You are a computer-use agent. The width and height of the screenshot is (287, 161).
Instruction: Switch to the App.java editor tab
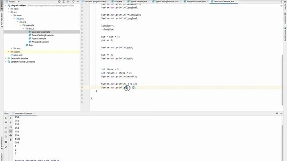click(x=118, y=1)
